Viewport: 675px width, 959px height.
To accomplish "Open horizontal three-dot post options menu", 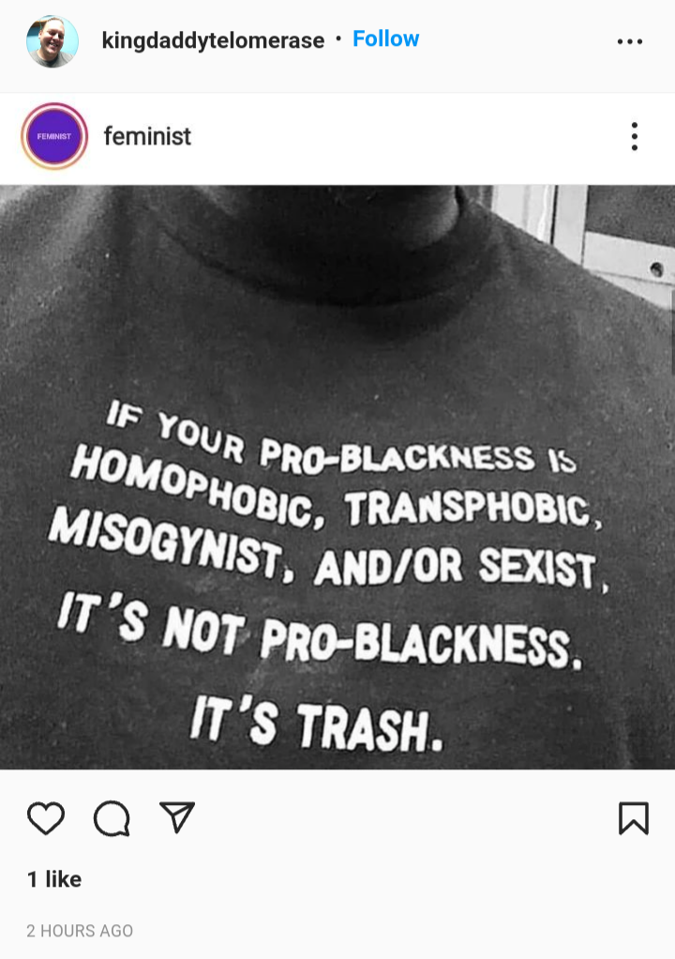I will [630, 41].
